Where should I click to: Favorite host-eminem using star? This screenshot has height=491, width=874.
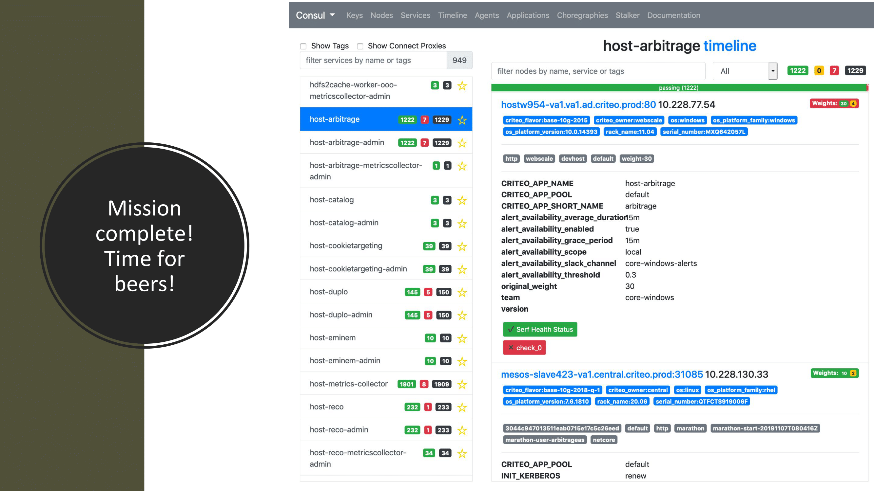[462, 338]
